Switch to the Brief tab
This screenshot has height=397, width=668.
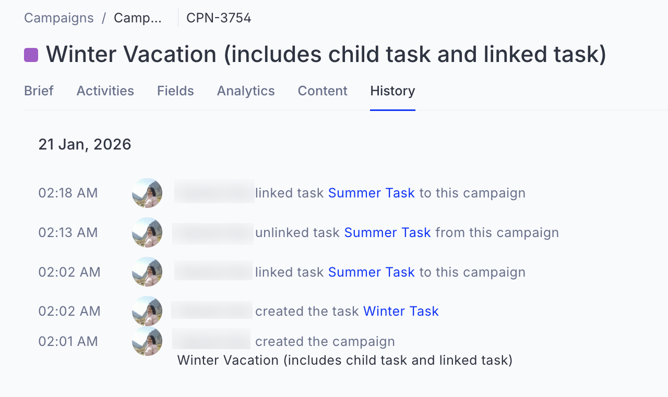click(x=38, y=91)
